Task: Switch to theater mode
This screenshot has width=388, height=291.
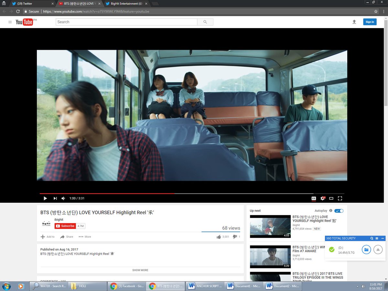Action: (331, 198)
